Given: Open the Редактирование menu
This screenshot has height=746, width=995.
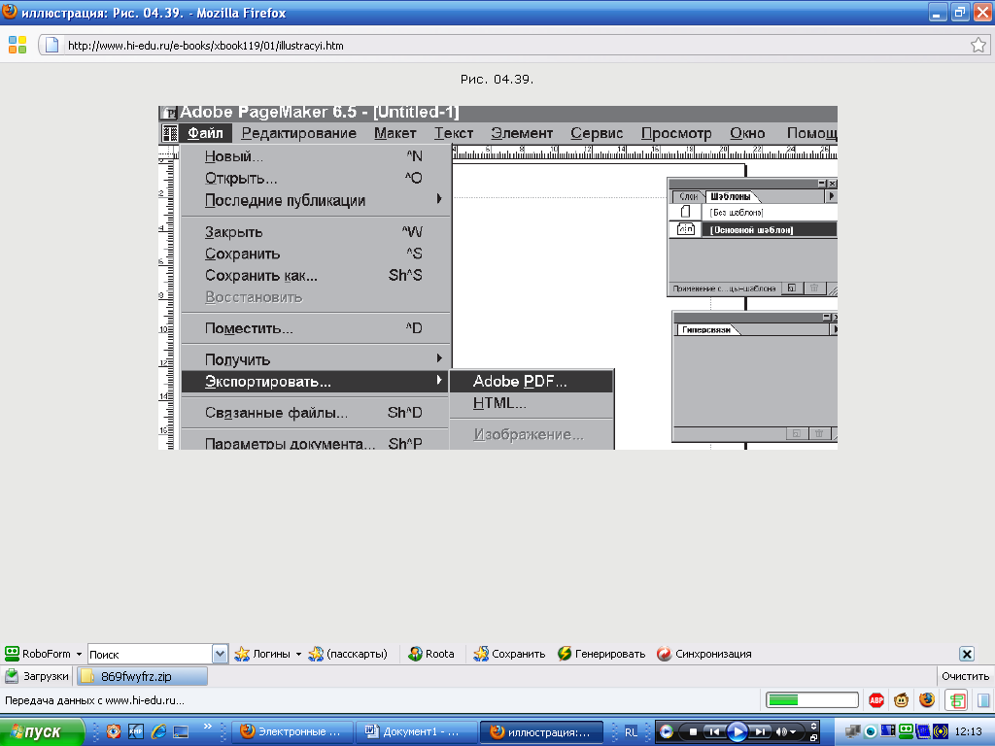Looking at the screenshot, I should [x=299, y=133].
